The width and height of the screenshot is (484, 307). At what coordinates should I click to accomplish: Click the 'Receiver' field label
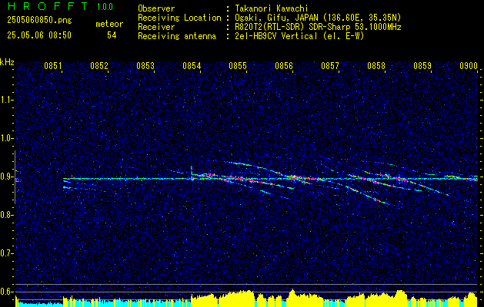tap(156, 27)
